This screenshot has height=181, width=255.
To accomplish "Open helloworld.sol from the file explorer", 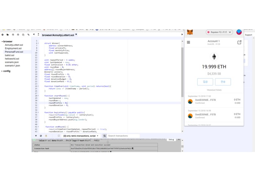I will tap(12, 59).
